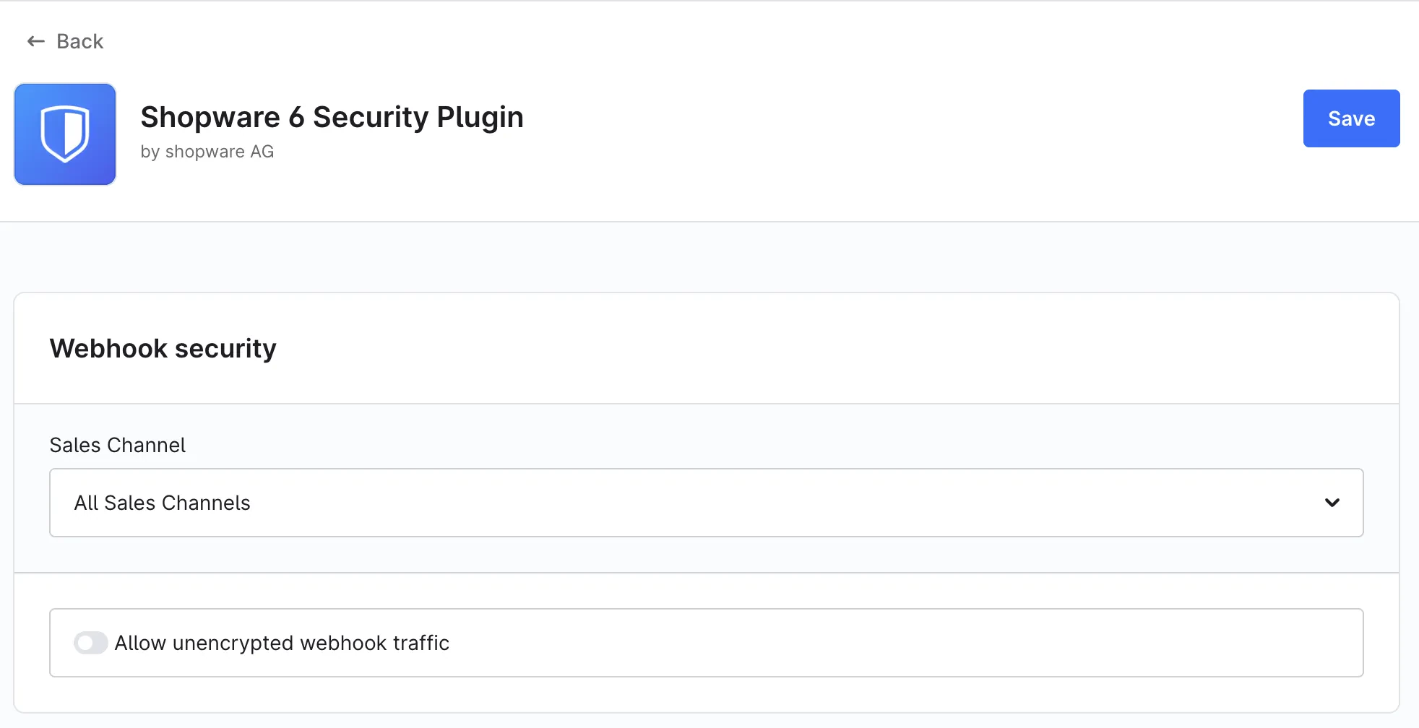1419x728 pixels.
Task: Click the white shield emblem in the logo
Action: (65, 134)
